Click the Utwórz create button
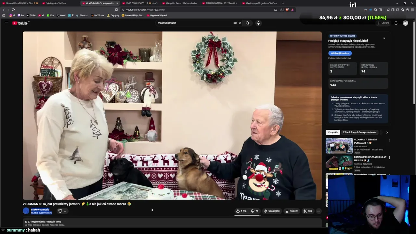416x234 pixels. coord(383,23)
